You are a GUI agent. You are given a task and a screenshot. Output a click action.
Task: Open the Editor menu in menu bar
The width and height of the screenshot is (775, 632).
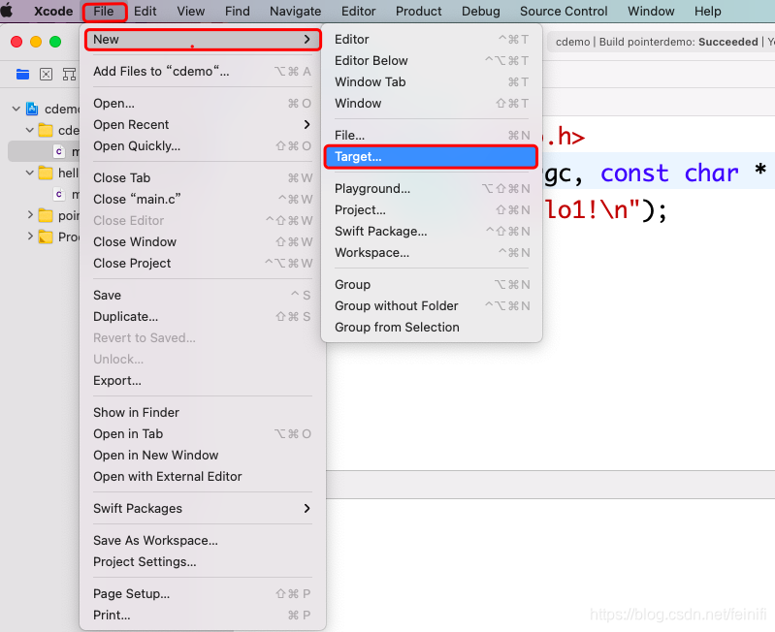click(358, 11)
